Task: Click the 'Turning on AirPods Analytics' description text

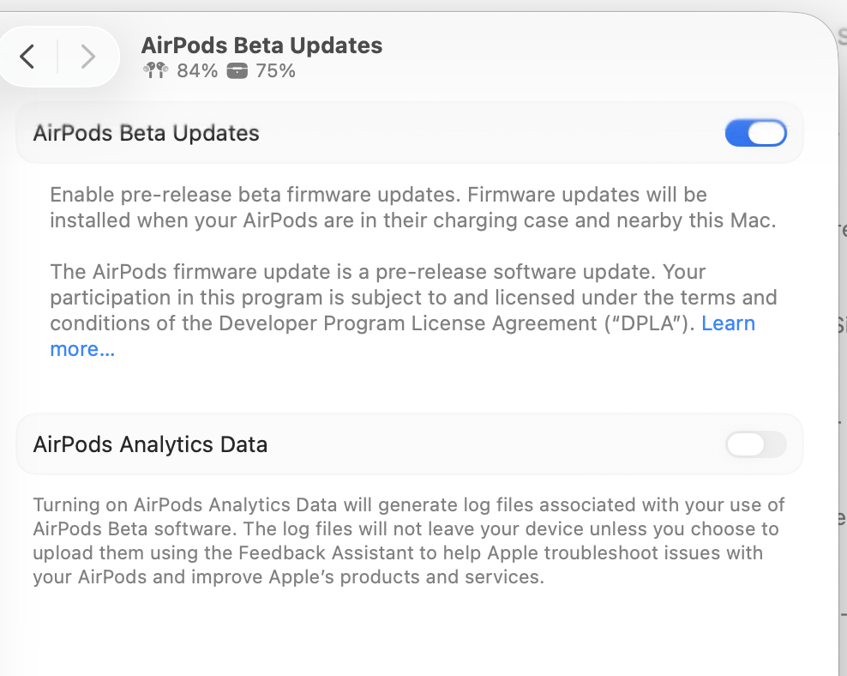Action: point(408,541)
